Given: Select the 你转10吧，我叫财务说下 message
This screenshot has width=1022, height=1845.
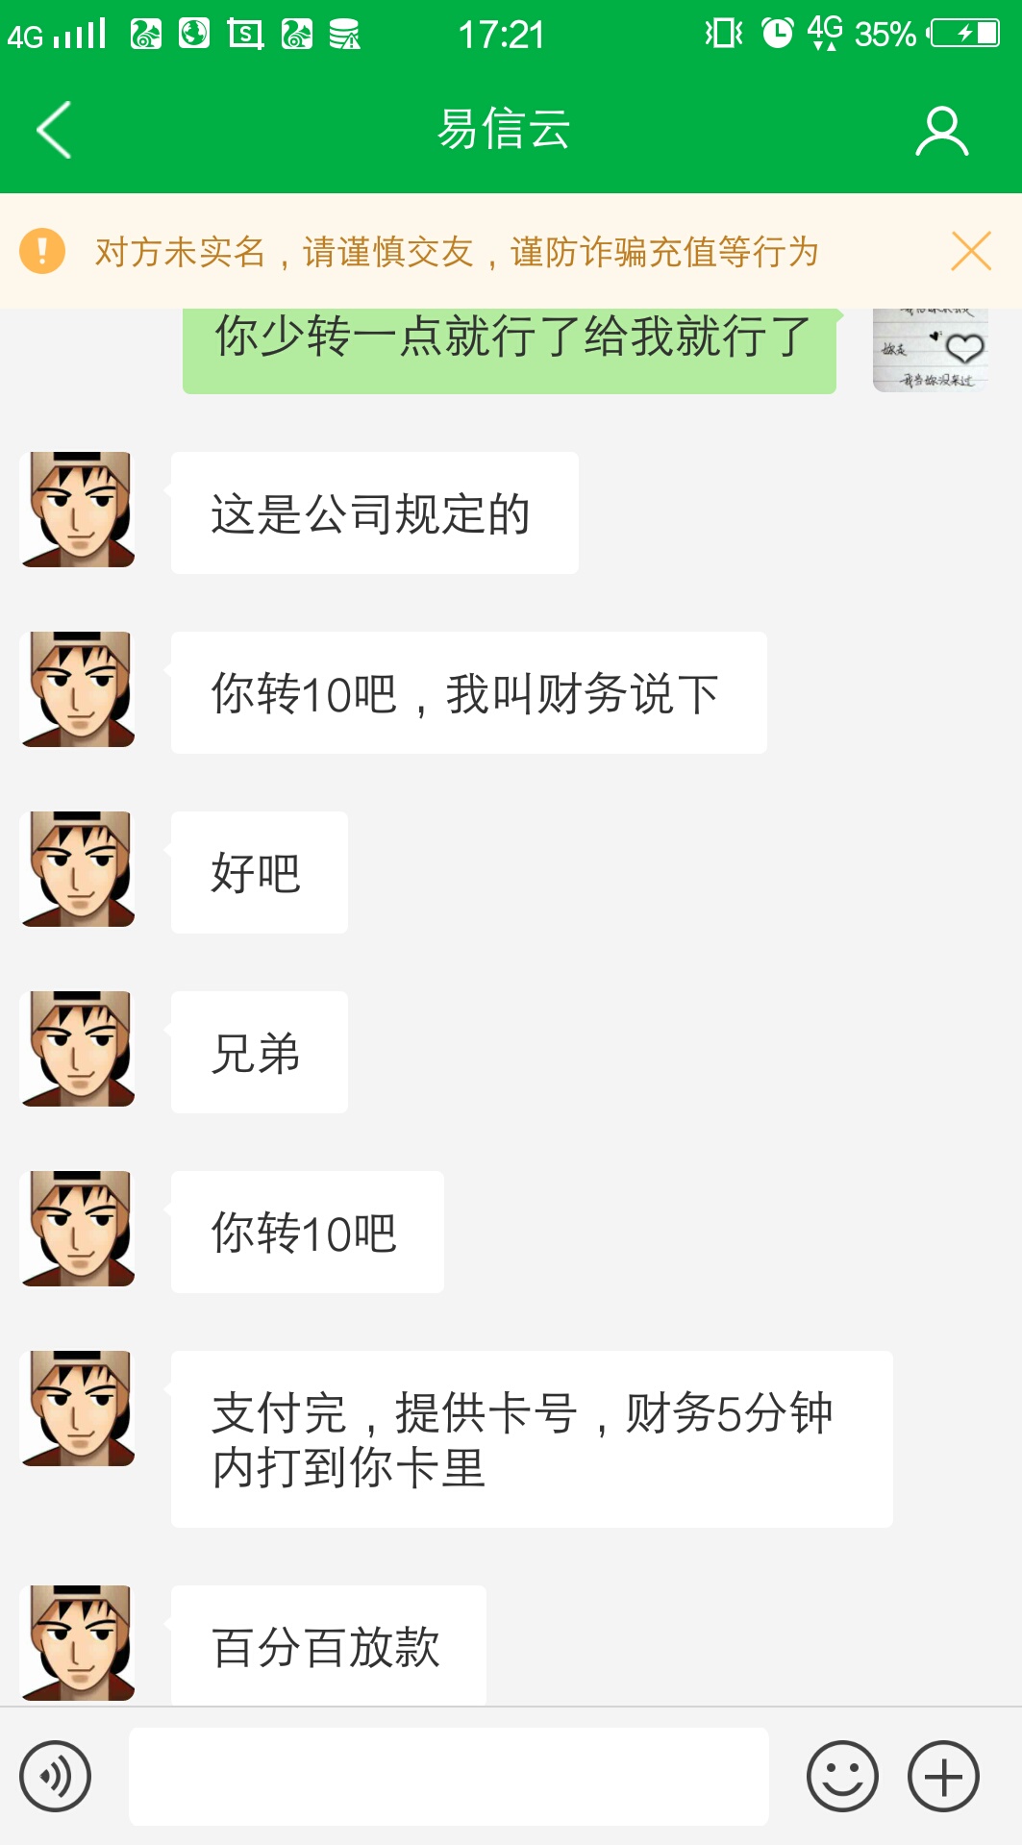Looking at the screenshot, I should 469,692.
